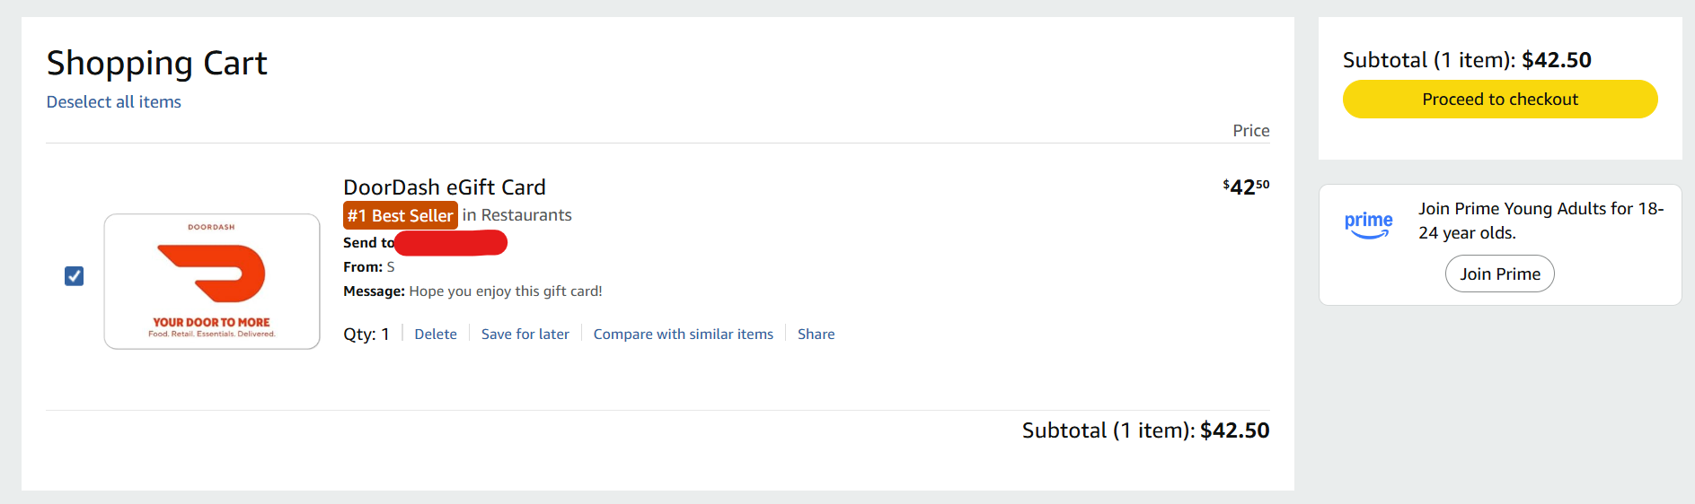Click Compare with similar items
Viewport: 1695px width, 504px height.
coord(683,335)
